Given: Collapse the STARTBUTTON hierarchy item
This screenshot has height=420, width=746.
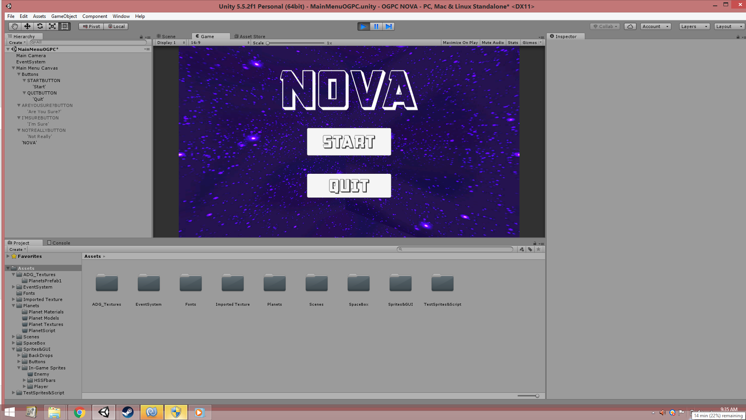Looking at the screenshot, I should point(24,80).
